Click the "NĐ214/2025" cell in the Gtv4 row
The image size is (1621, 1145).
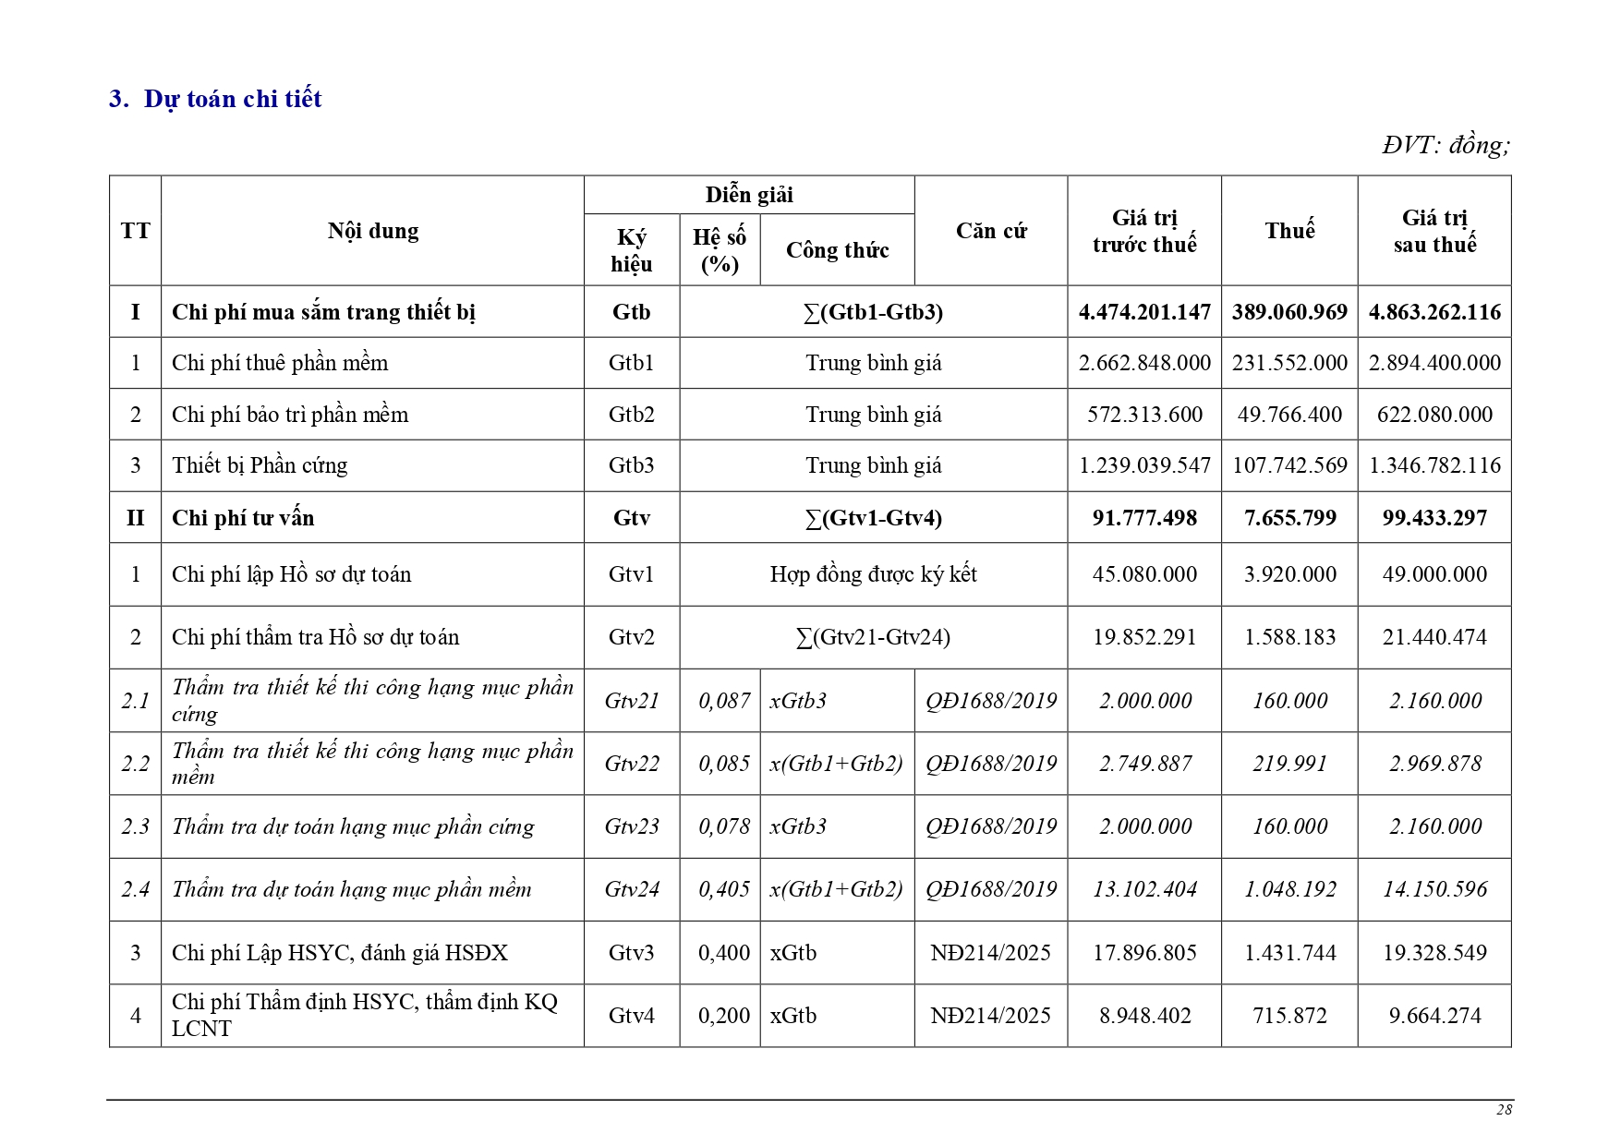click(990, 1016)
